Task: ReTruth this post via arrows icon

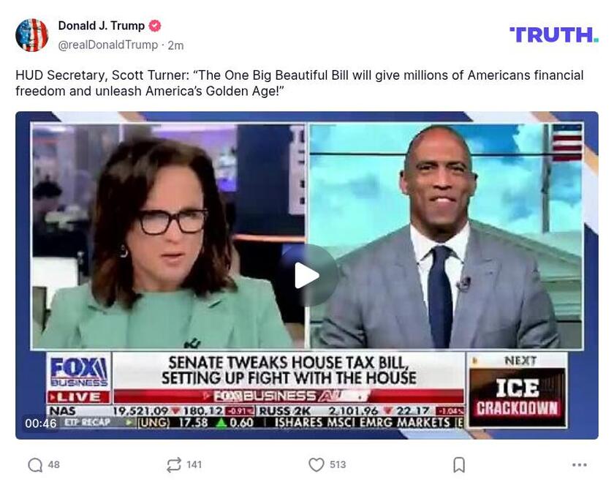Action: [x=173, y=464]
